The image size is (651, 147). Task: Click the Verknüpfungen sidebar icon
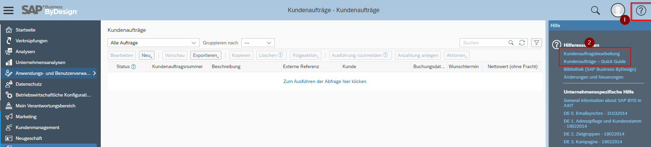click(9, 41)
